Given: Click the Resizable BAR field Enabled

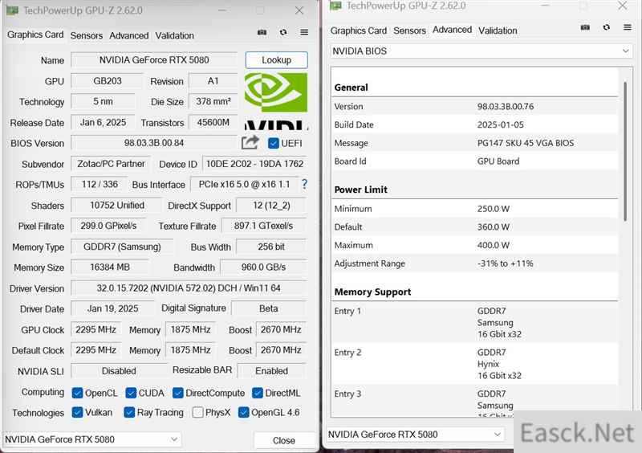Looking at the screenshot, I should (271, 371).
